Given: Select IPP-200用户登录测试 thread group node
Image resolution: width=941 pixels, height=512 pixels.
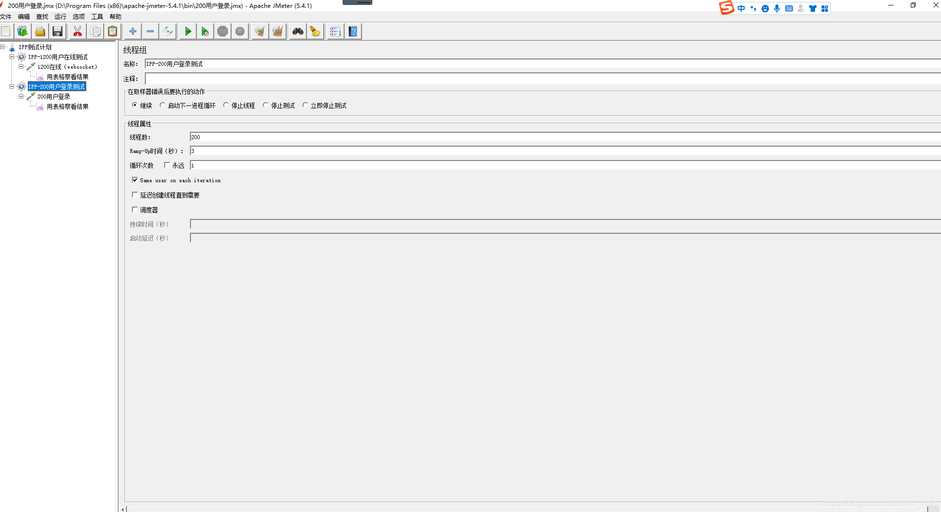Looking at the screenshot, I should (57, 87).
